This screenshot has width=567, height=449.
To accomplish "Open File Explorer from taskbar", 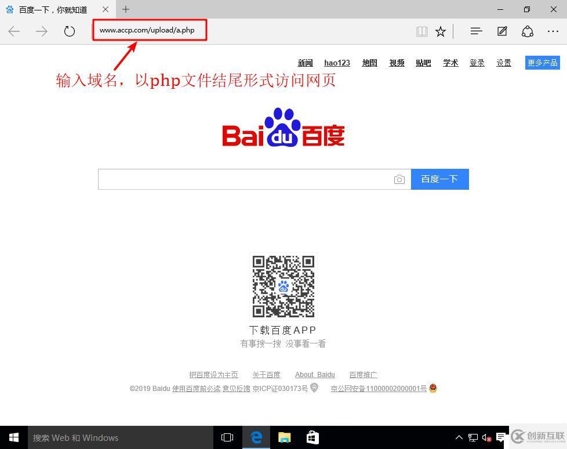I will coord(284,438).
